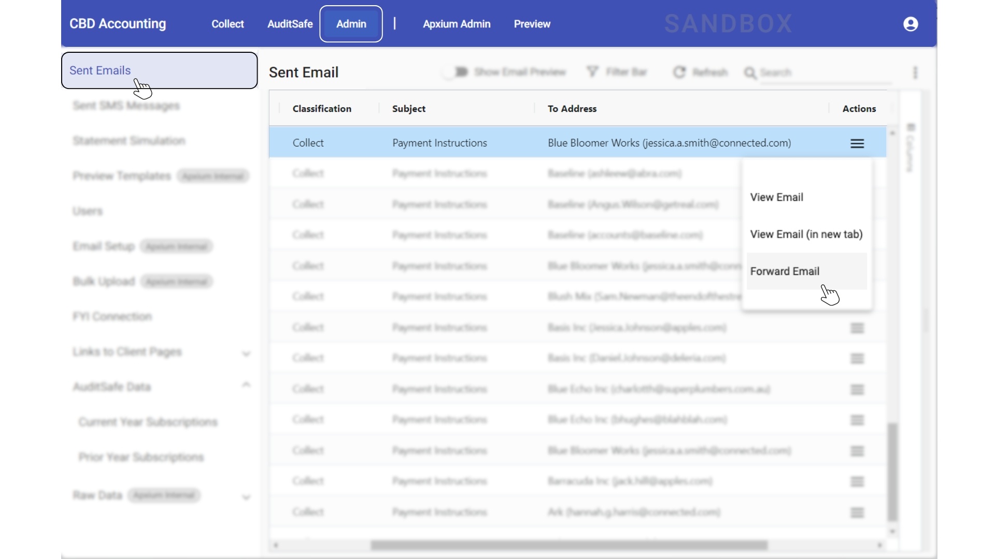Open the three-dot options menu above Actions
The width and height of the screenshot is (995, 559).
[915, 72]
